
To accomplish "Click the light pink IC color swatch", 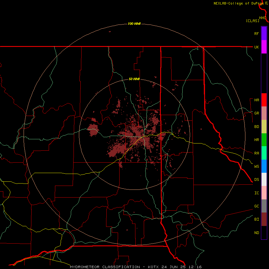I will click(264, 193).
